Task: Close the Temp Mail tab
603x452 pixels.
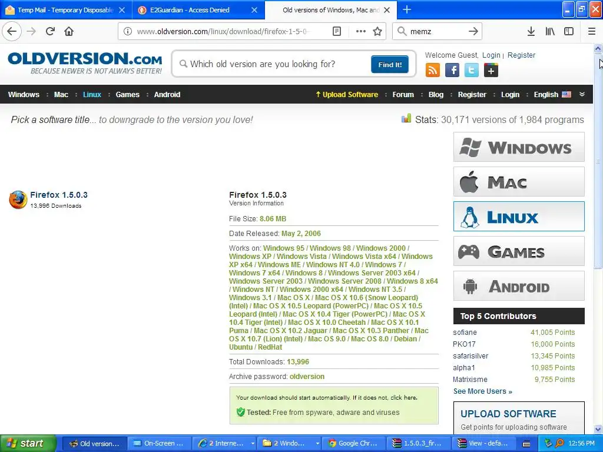Action: [x=122, y=10]
